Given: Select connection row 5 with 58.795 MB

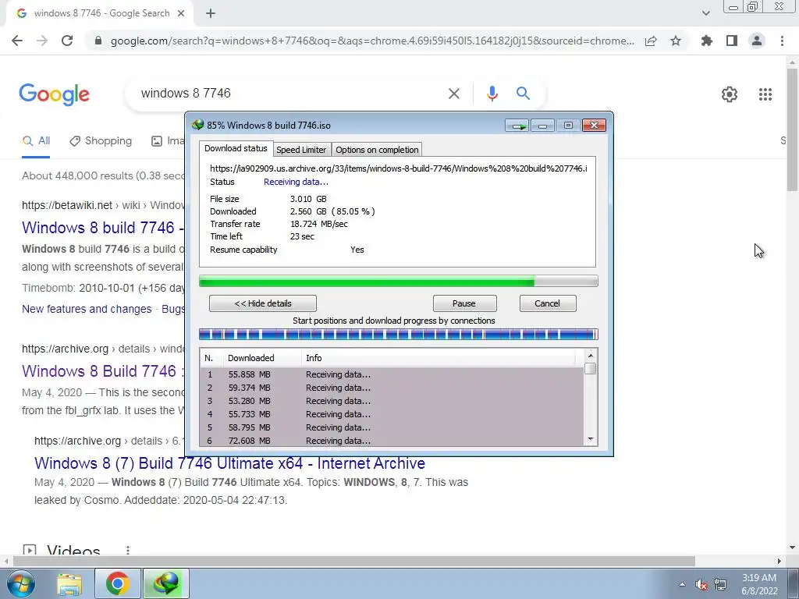Looking at the screenshot, I should 392,427.
